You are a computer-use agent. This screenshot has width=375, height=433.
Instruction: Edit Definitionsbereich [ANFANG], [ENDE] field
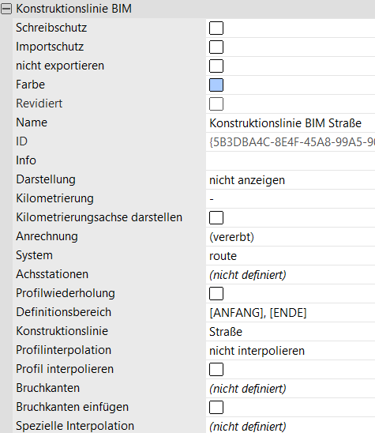coord(291,313)
